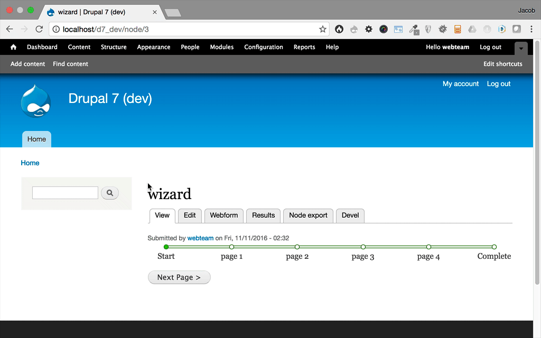Click the browser forward arrow
Screen dimensions: 541x338
24,30
